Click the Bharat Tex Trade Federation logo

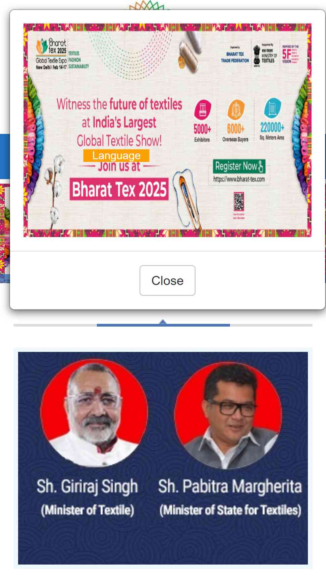(x=235, y=56)
